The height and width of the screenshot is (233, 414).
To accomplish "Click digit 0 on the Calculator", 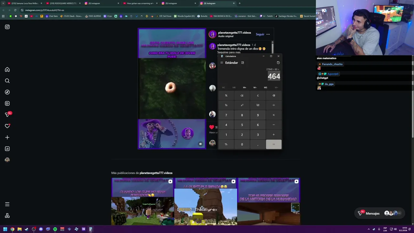I will pos(242,144).
